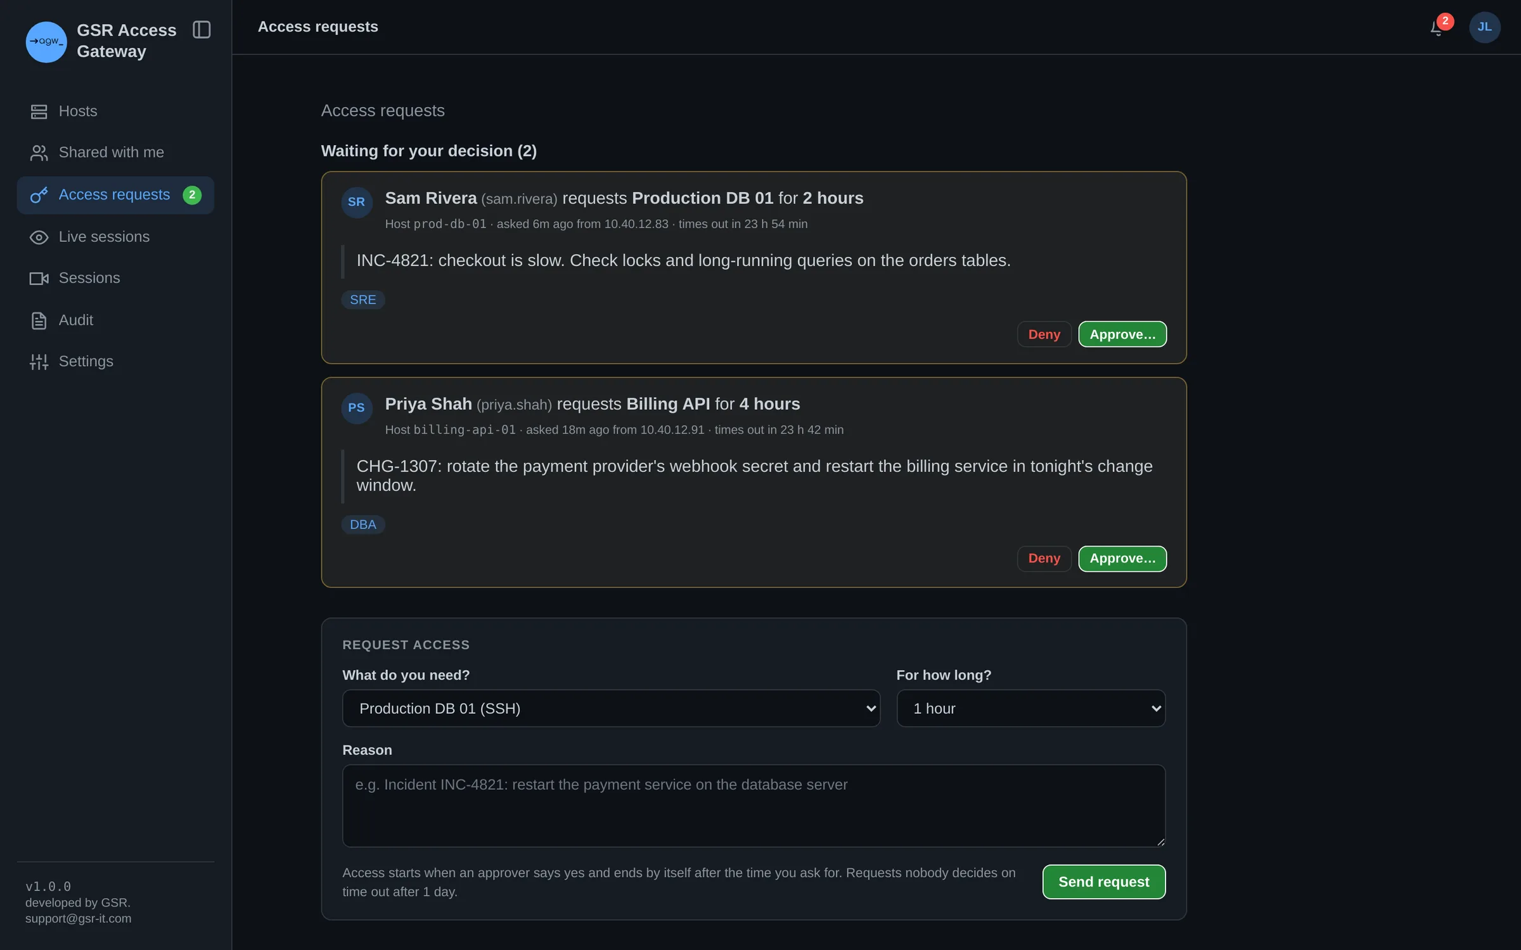
Task: Go to Shared with me
Action: 115,153
